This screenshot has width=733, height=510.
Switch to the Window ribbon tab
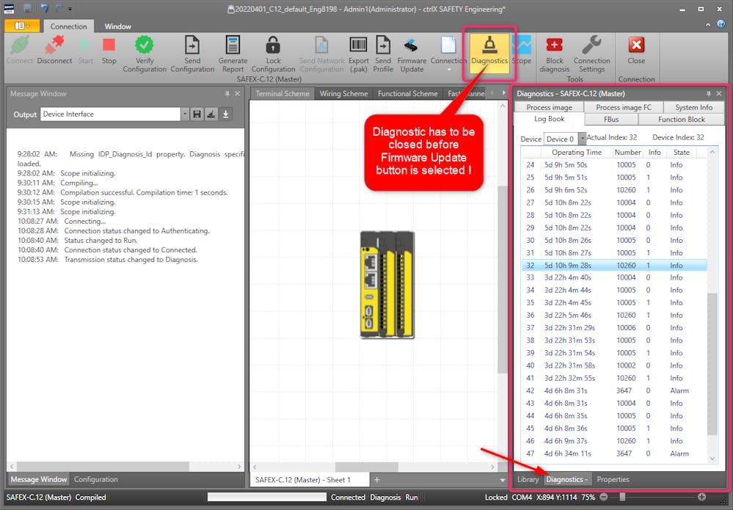click(x=118, y=26)
